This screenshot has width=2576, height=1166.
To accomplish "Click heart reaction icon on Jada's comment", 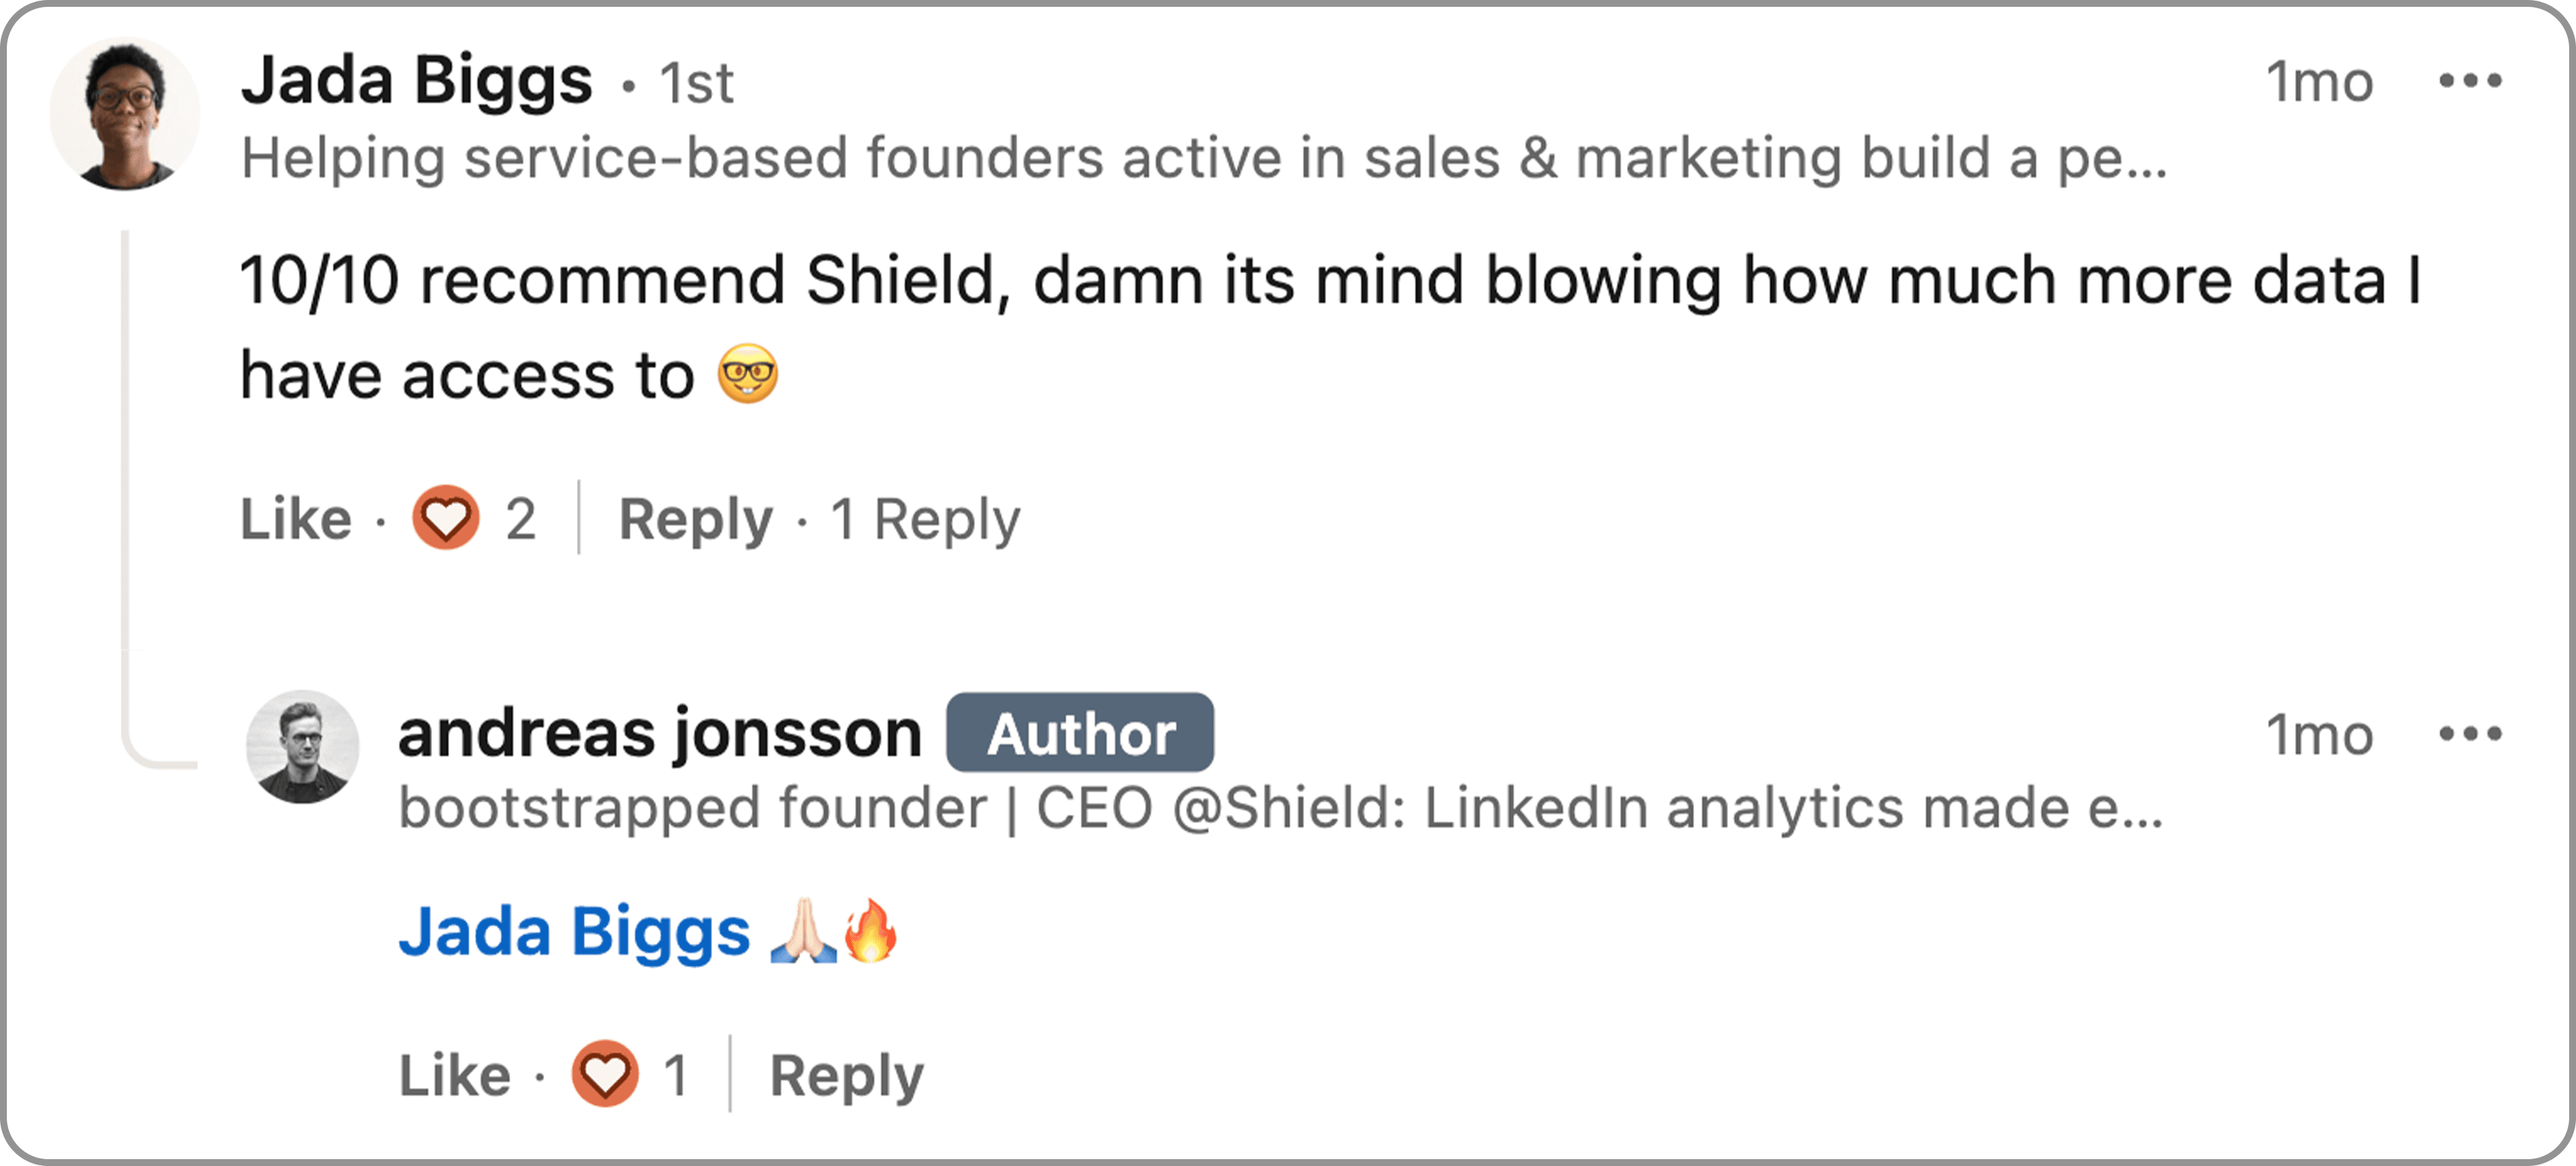I will [x=446, y=518].
